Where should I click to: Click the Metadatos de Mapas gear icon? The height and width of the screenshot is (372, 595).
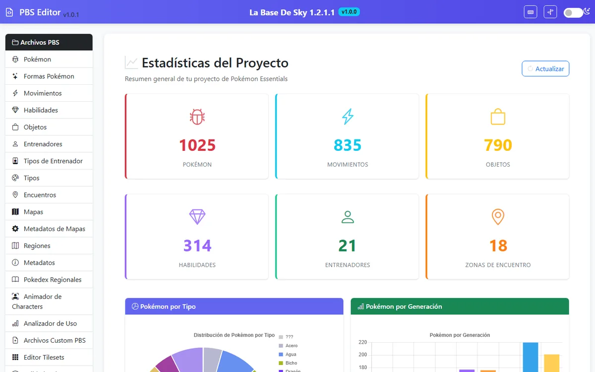(15, 229)
